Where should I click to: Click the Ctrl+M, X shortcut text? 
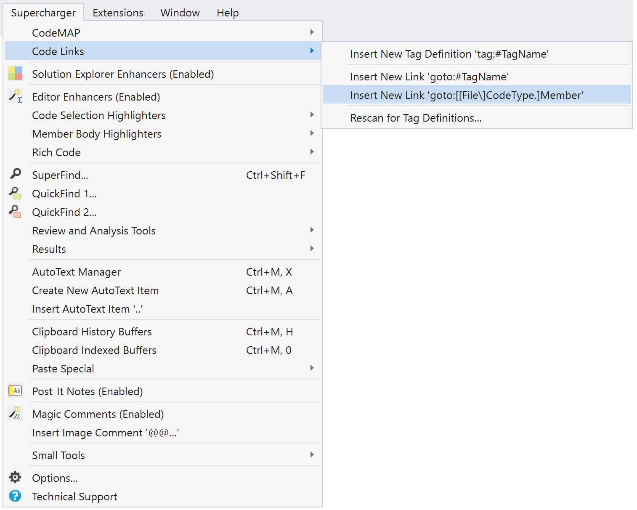(269, 272)
